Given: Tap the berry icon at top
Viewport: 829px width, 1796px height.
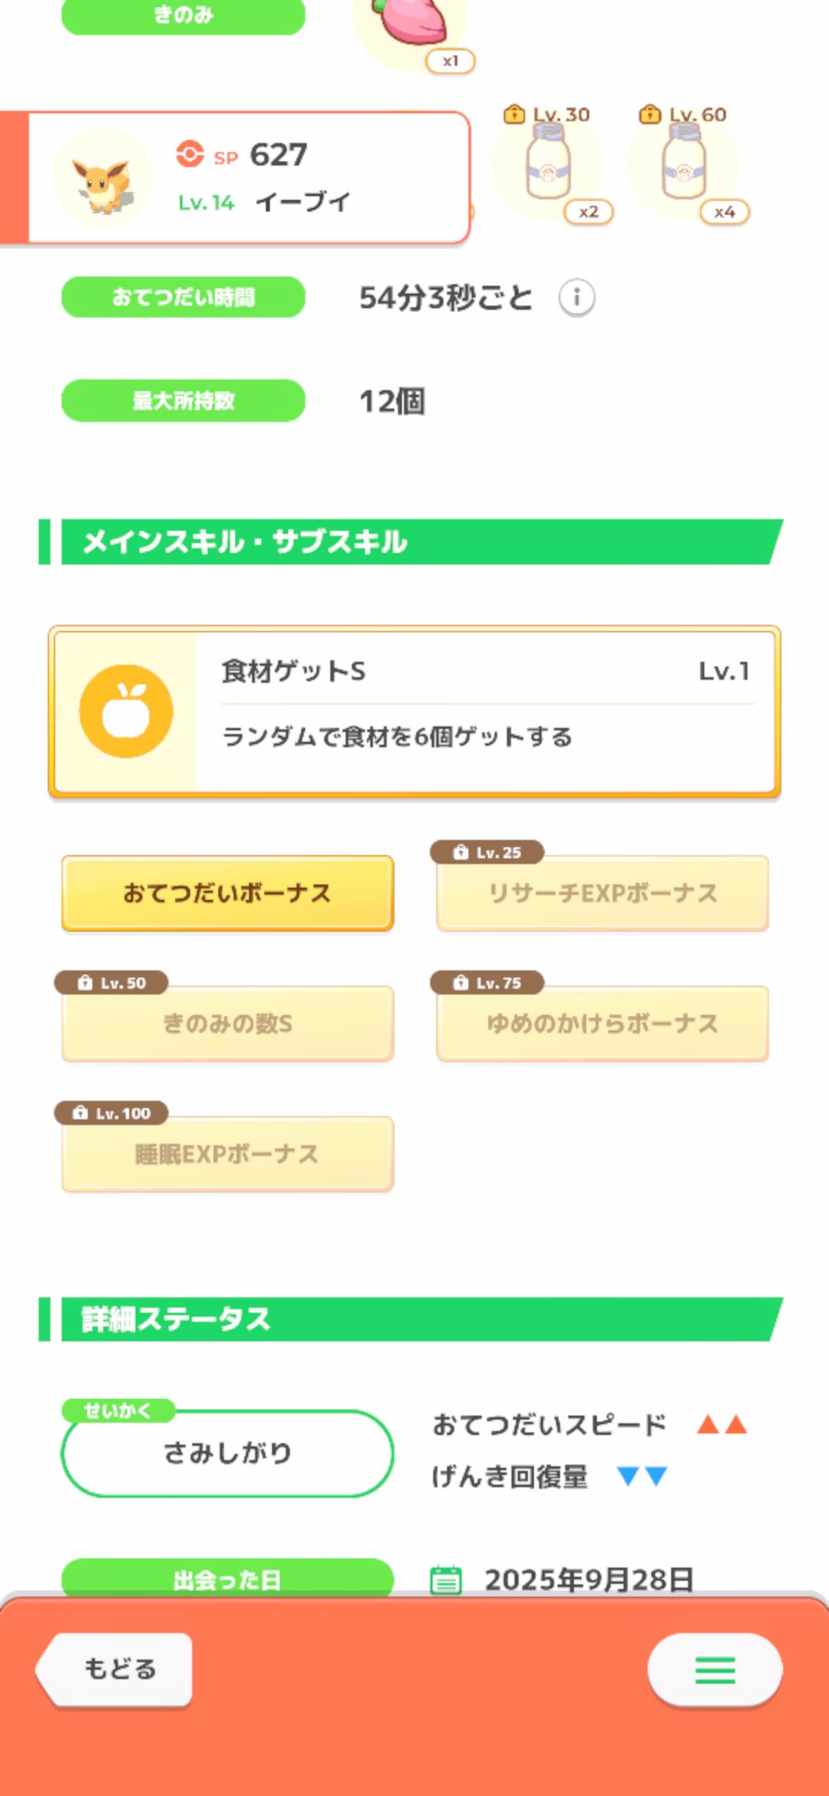Looking at the screenshot, I should pyautogui.click(x=411, y=23).
